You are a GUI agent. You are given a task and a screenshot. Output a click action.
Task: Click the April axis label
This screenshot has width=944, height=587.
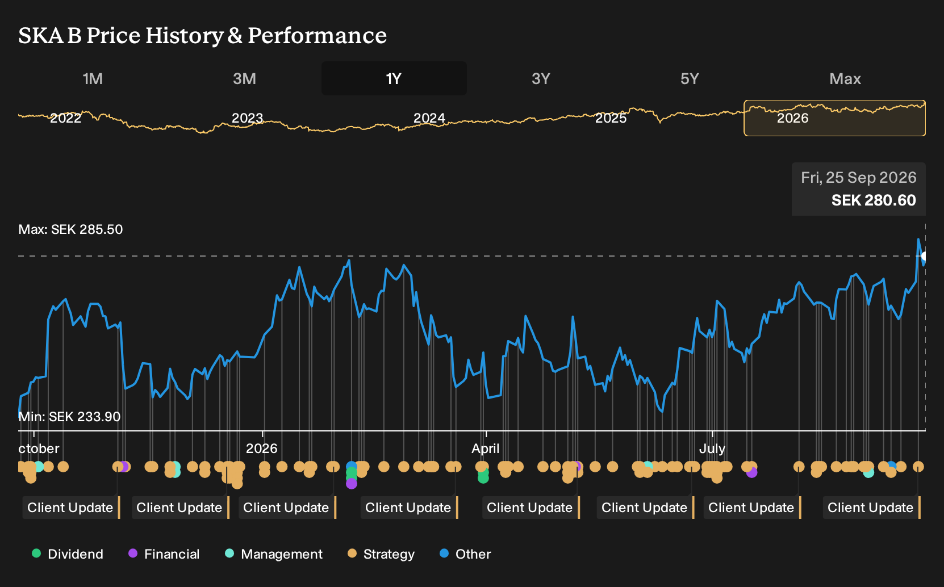pos(486,448)
